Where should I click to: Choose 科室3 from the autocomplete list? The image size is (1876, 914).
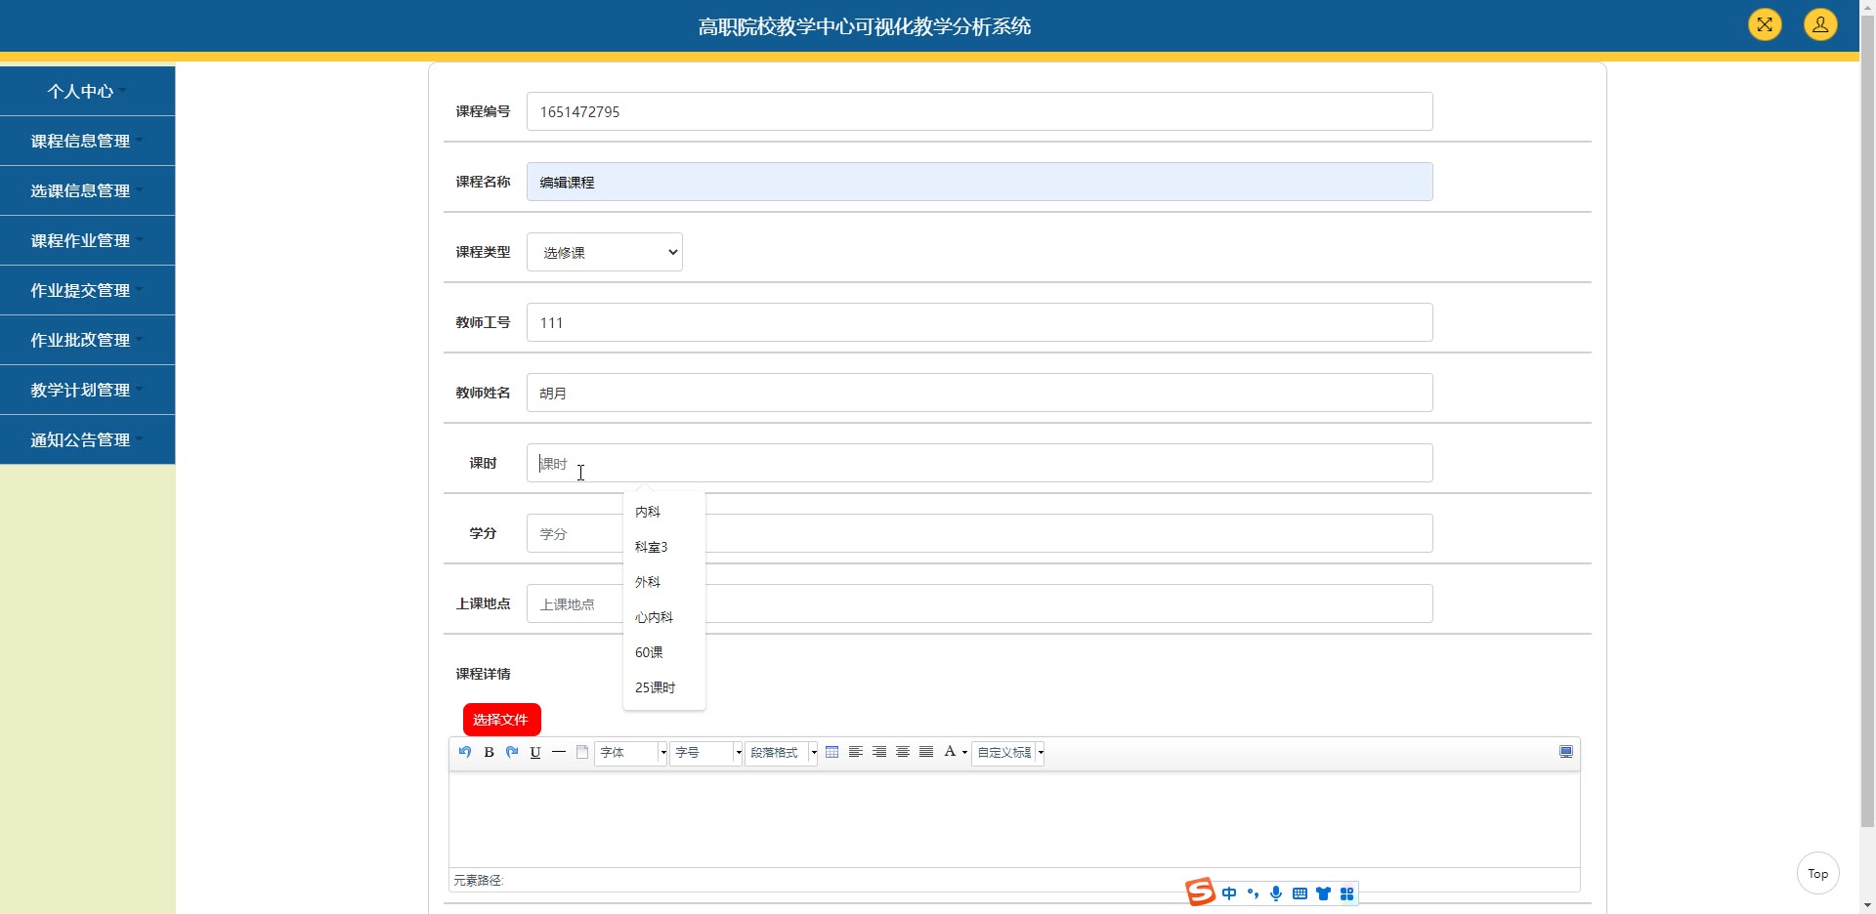(664, 547)
